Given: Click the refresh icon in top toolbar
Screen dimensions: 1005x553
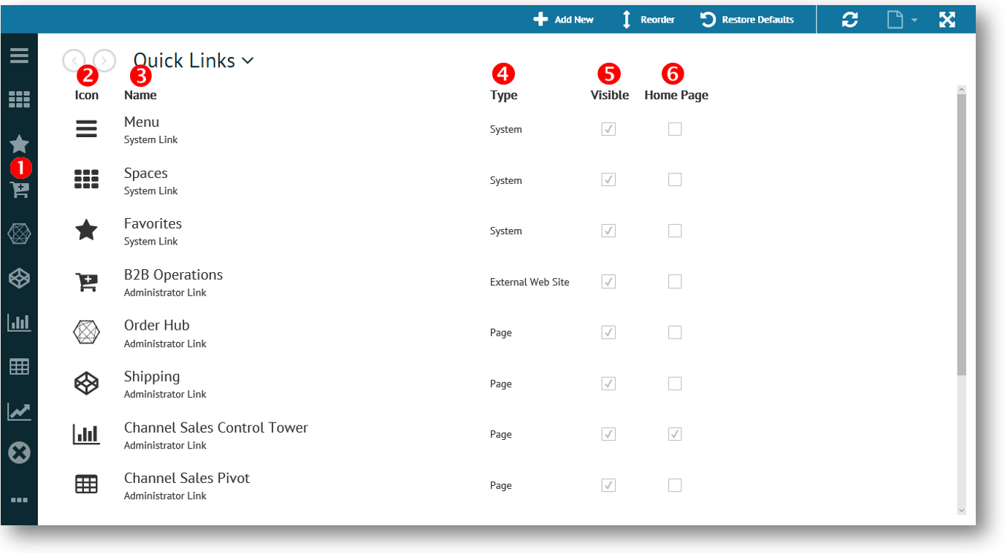Looking at the screenshot, I should (849, 20).
